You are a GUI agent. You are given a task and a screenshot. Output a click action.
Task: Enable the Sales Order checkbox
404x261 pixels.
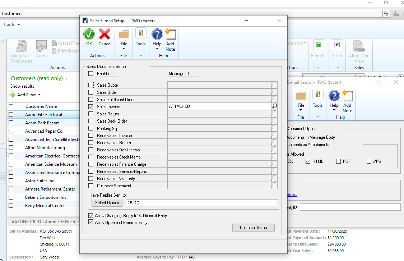click(91, 92)
